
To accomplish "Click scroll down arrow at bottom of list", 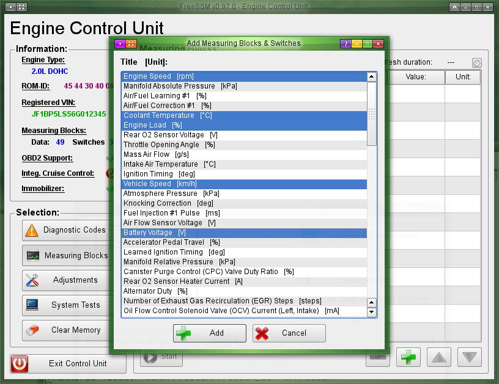I will [x=371, y=312].
